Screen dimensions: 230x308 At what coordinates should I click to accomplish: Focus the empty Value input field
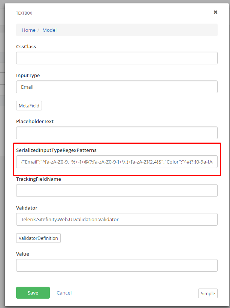tap(116, 265)
